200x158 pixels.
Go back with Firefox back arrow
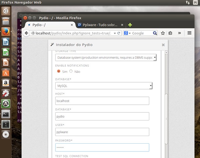tap(26, 33)
